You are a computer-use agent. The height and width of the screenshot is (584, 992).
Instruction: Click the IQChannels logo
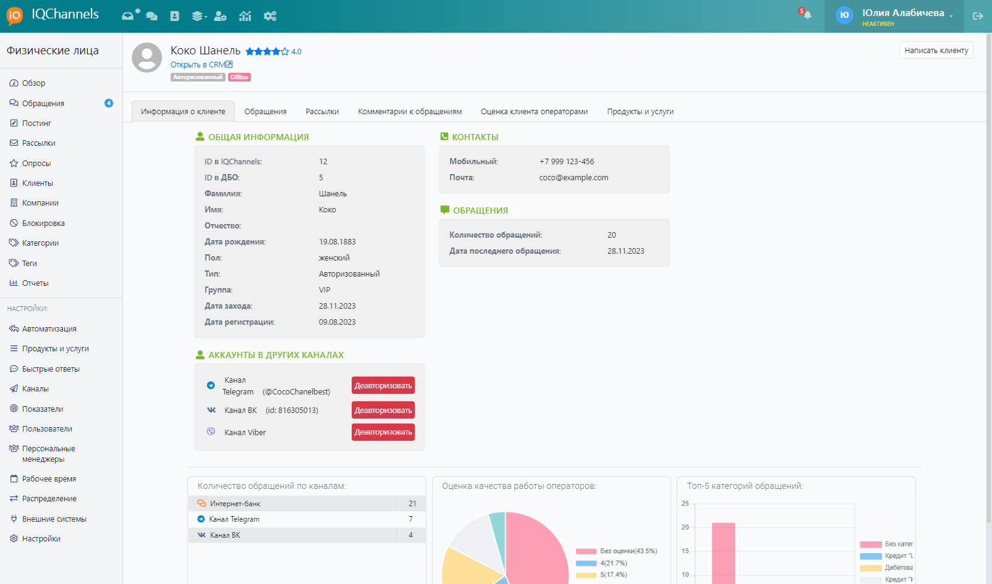pyautogui.click(x=53, y=15)
